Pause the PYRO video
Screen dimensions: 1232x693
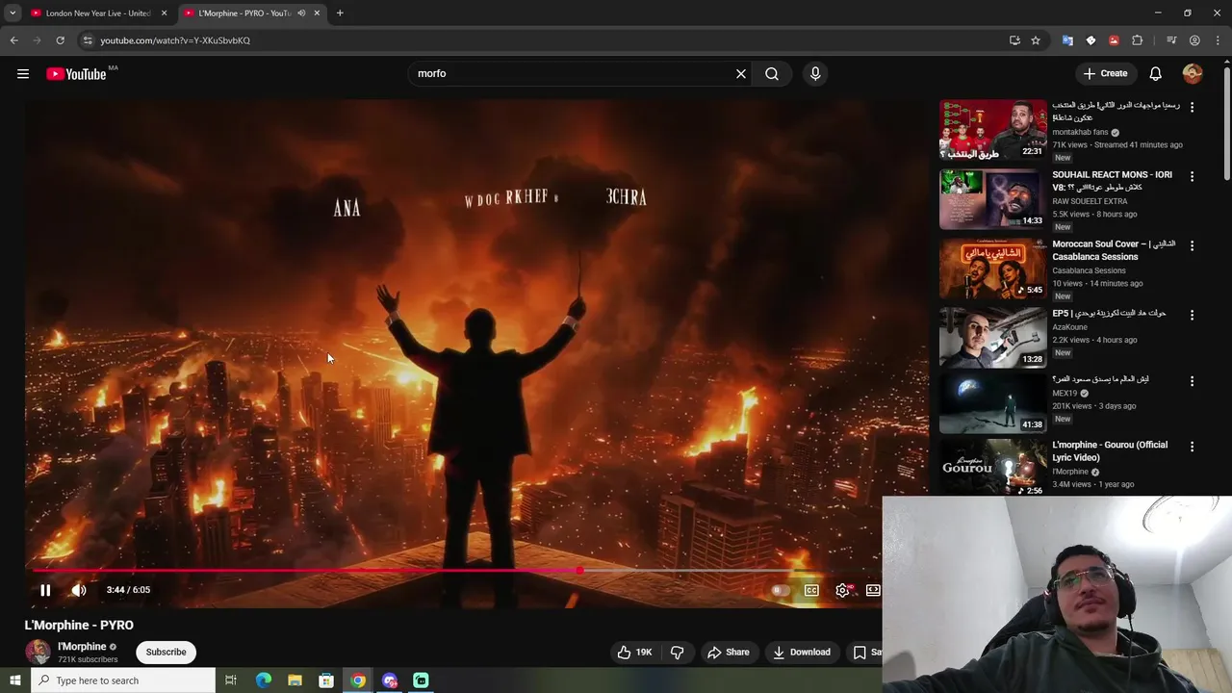coord(45,590)
